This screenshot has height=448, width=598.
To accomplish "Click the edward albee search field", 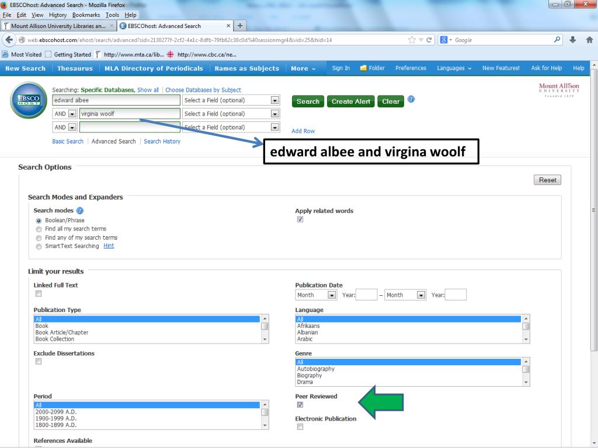I will pos(116,100).
